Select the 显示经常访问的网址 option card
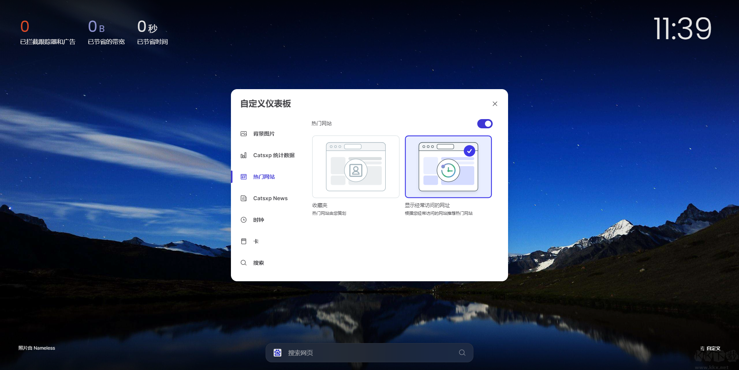 click(x=448, y=167)
